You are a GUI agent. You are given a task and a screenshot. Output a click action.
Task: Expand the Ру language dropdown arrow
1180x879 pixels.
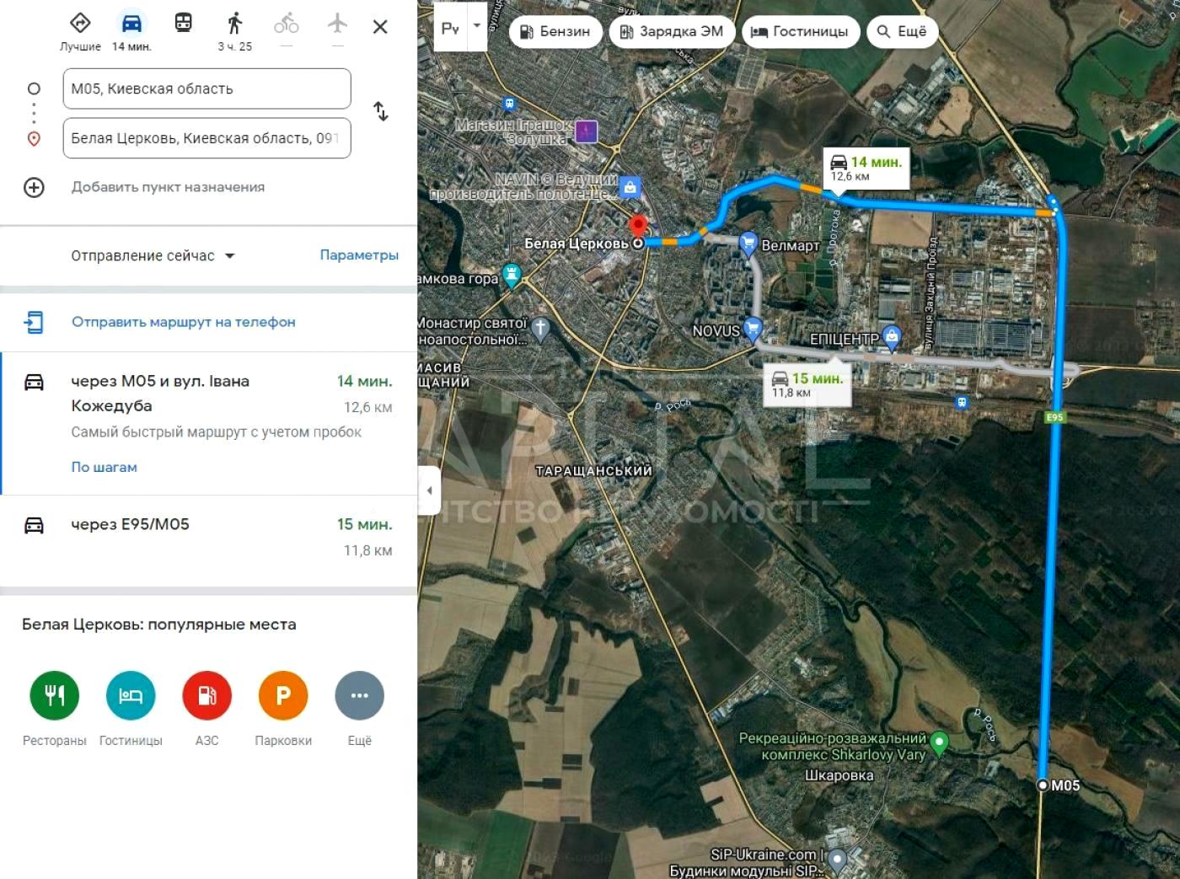[x=477, y=25]
